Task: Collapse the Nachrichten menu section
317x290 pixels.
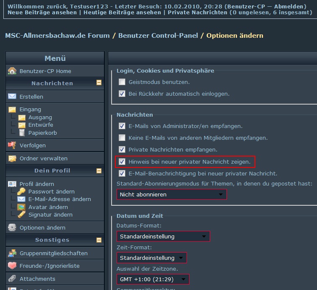Action: pos(99,83)
